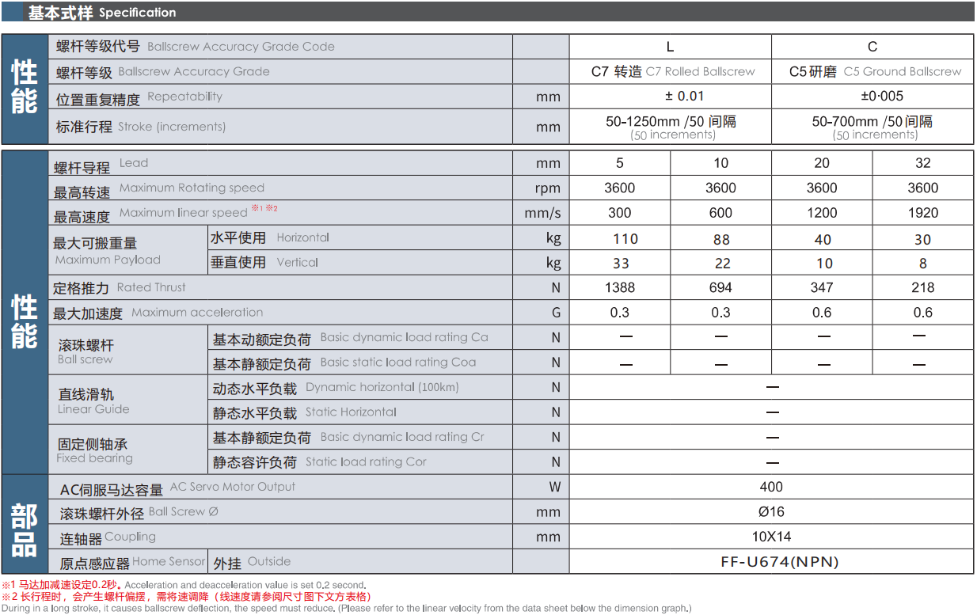Click the 10X14 coupling size value
The width and height of the screenshot is (977, 615).
(x=770, y=537)
